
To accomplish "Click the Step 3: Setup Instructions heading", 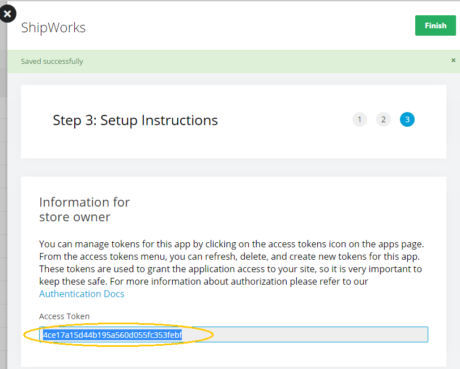I will pyautogui.click(x=135, y=121).
